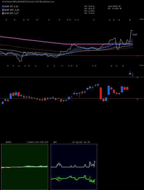This screenshot has width=144, height=190.
Task: Click the Pre V volume value
Action: (114, 9)
